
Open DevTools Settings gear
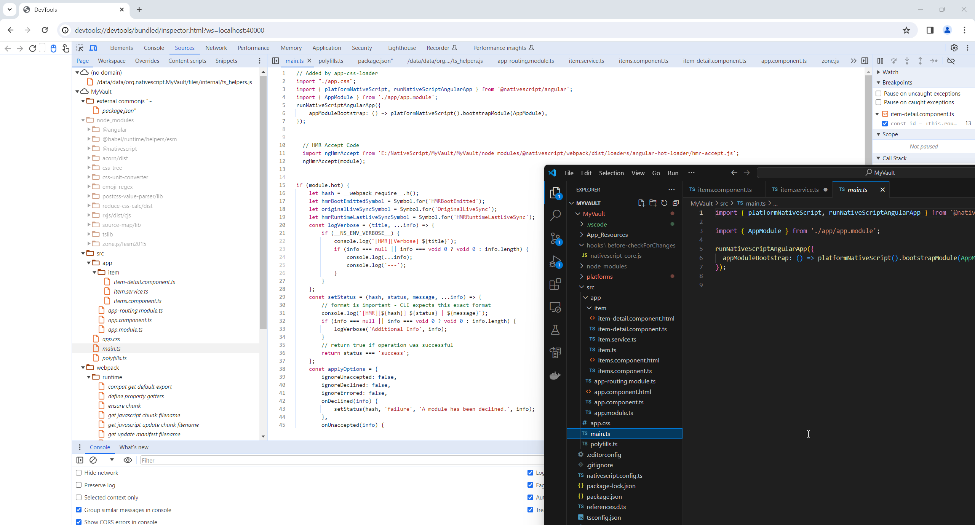[x=954, y=48]
